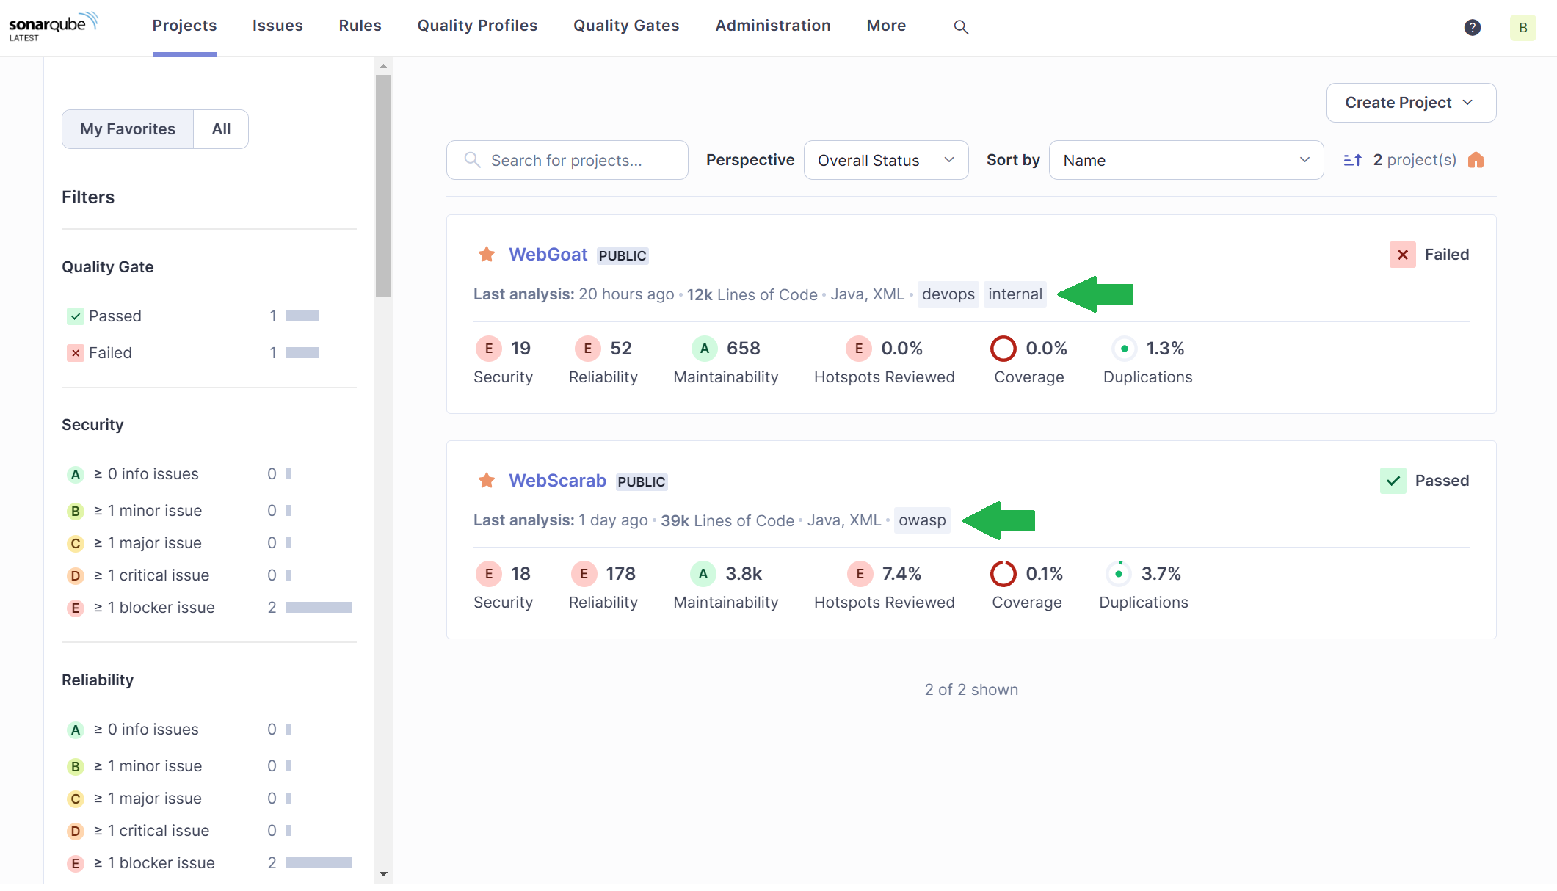Open the More menu
Viewport: 1557px width, 891px height.
click(886, 26)
